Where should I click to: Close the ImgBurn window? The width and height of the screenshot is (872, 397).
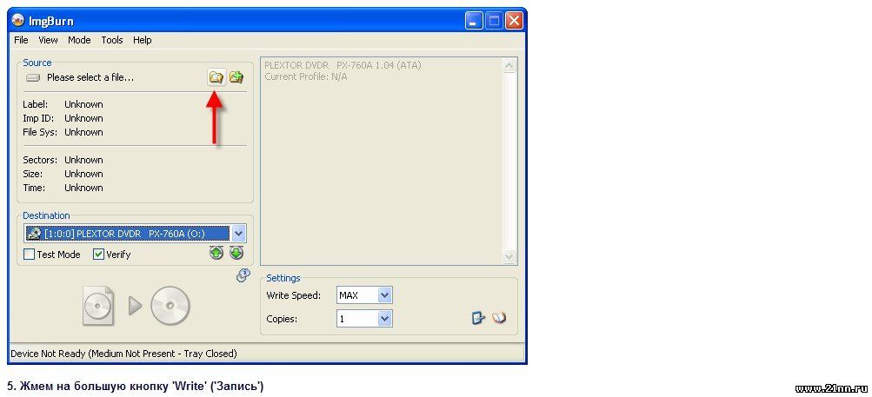(x=514, y=21)
